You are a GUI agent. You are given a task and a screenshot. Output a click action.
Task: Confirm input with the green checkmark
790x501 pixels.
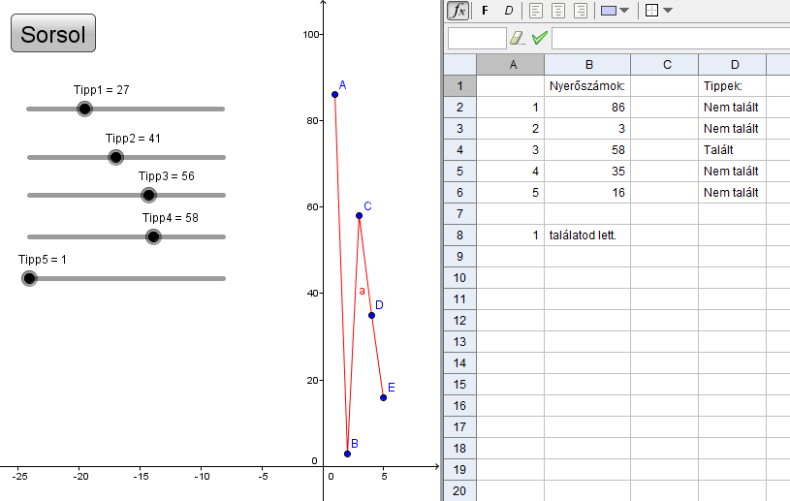pos(540,38)
